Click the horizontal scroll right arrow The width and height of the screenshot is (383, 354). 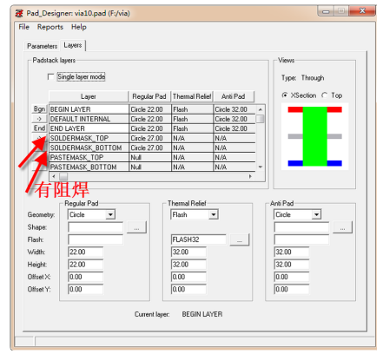click(250, 176)
